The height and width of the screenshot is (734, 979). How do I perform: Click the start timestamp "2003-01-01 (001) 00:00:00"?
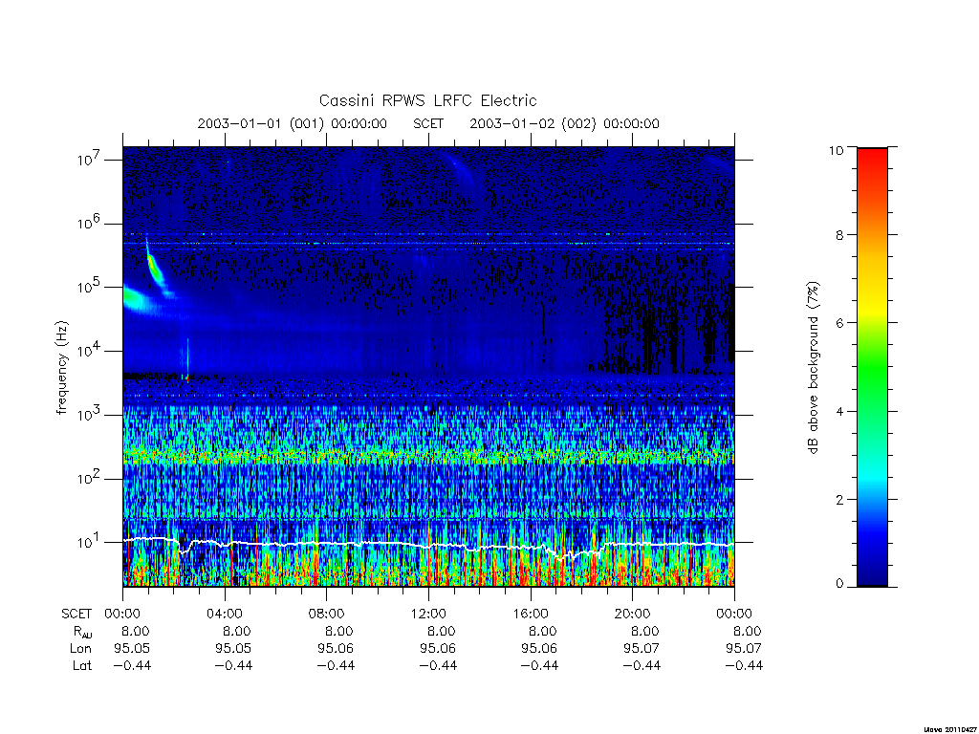[293, 123]
